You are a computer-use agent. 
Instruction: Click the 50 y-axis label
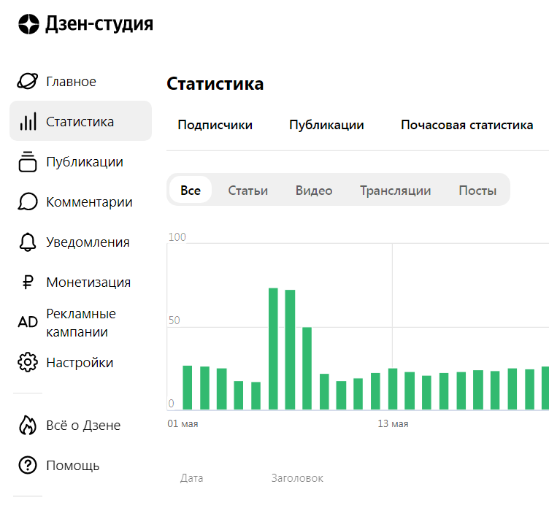174,320
